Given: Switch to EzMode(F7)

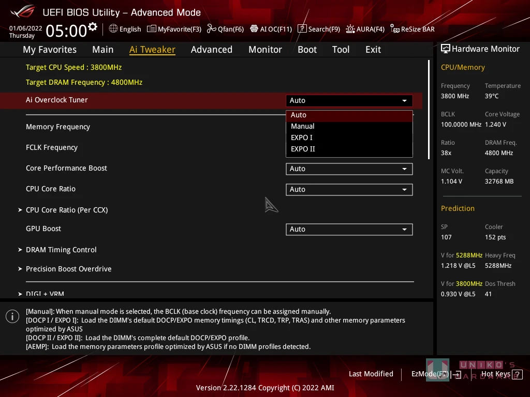Looking at the screenshot, I should point(430,374).
